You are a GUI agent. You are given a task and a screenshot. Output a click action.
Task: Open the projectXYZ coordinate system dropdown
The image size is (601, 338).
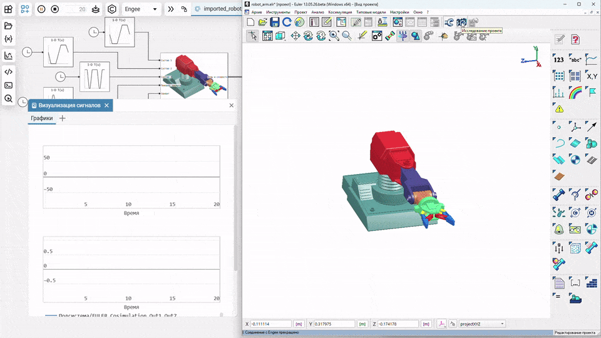[x=482, y=324]
